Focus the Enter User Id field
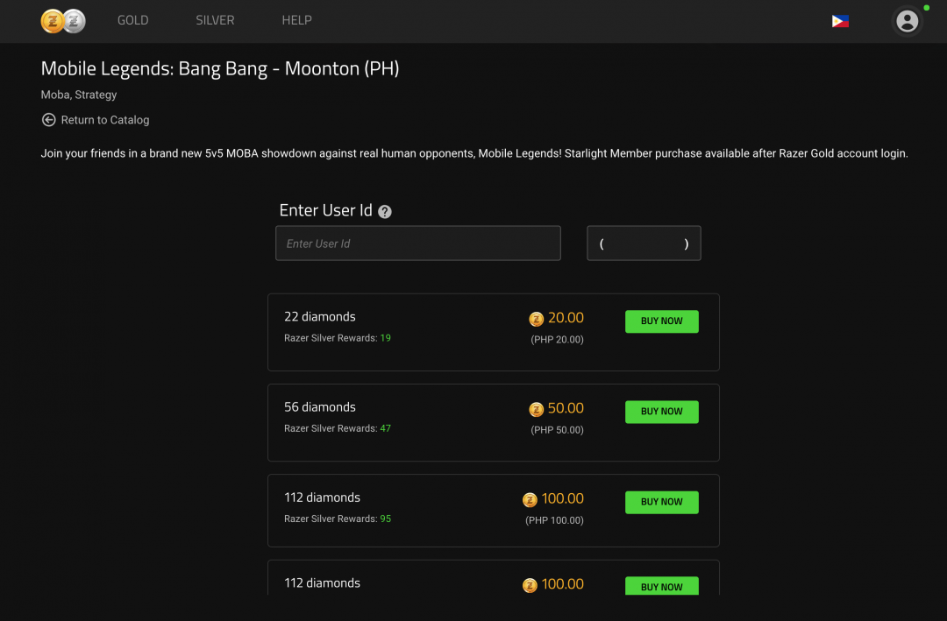Screen dimensions: 947x621 pos(418,243)
